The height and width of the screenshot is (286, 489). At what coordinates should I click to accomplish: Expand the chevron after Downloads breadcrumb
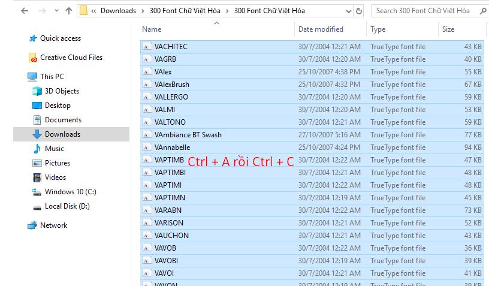pyautogui.click(x=143, y=11)
